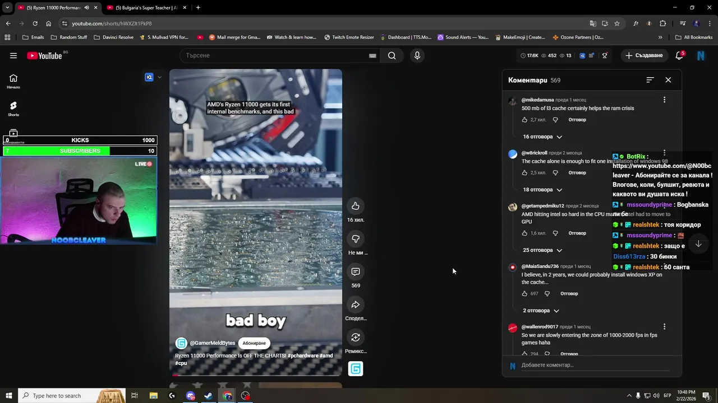The height and width of the screenshot is (403, 718).
Task: Open File Explorer from taskbar
Action: [x=153, y=396]
